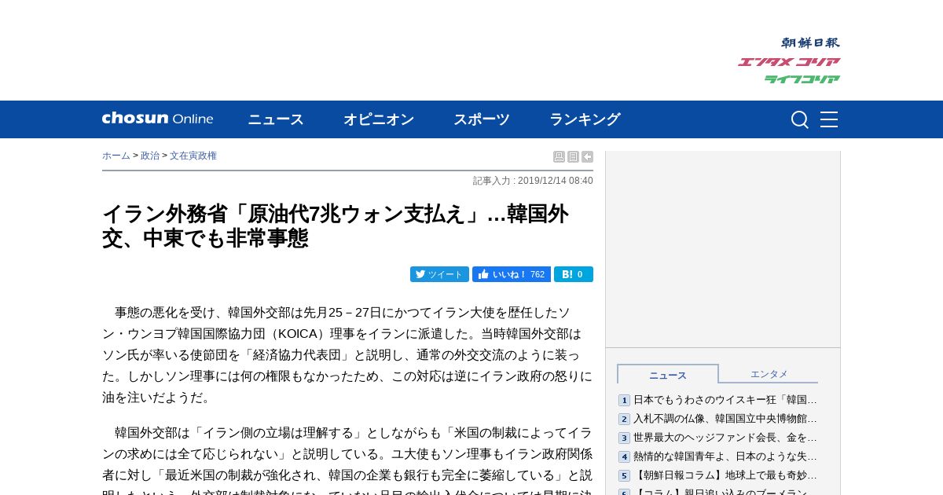
Task: Click the Hatena B! bookmark button
Action: pos(574,274)
